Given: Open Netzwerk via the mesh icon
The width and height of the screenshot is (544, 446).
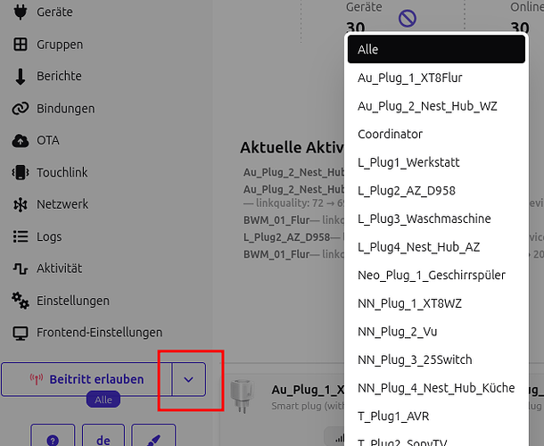Looking at the screenshot, I should pos(21,204).
